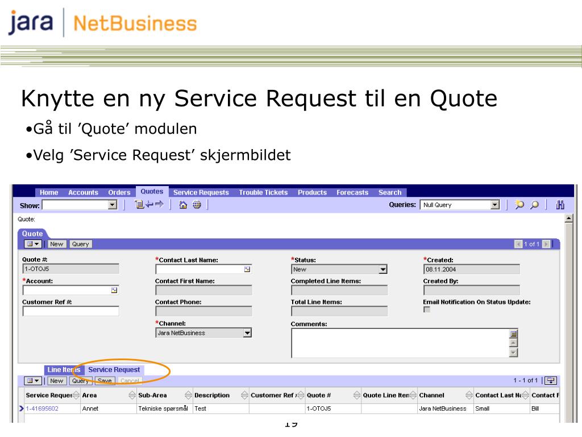Select the Line Items subtab
This screenshot has width=582, height=437.
[64, 370]
